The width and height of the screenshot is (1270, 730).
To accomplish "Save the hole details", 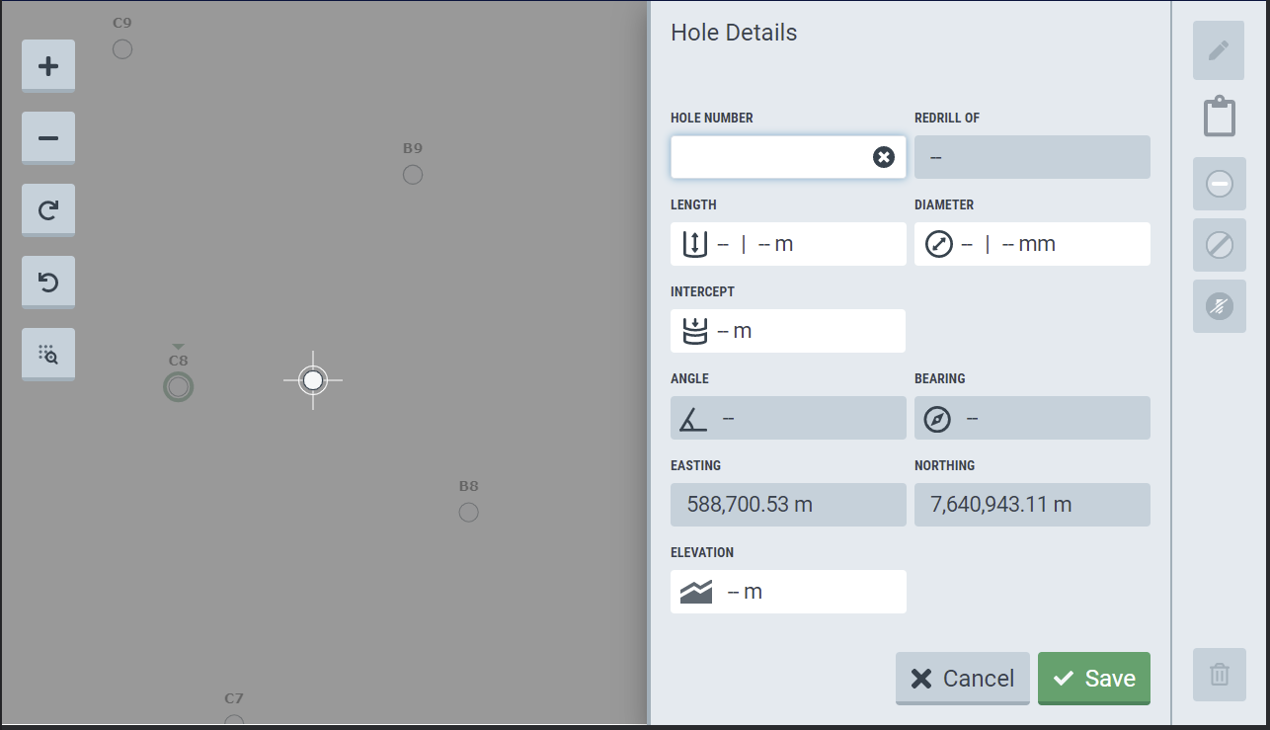I will coord(1094,679).
